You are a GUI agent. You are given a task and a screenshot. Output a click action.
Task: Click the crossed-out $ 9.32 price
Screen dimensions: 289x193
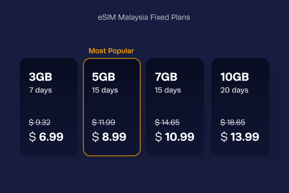click(39, 122)
